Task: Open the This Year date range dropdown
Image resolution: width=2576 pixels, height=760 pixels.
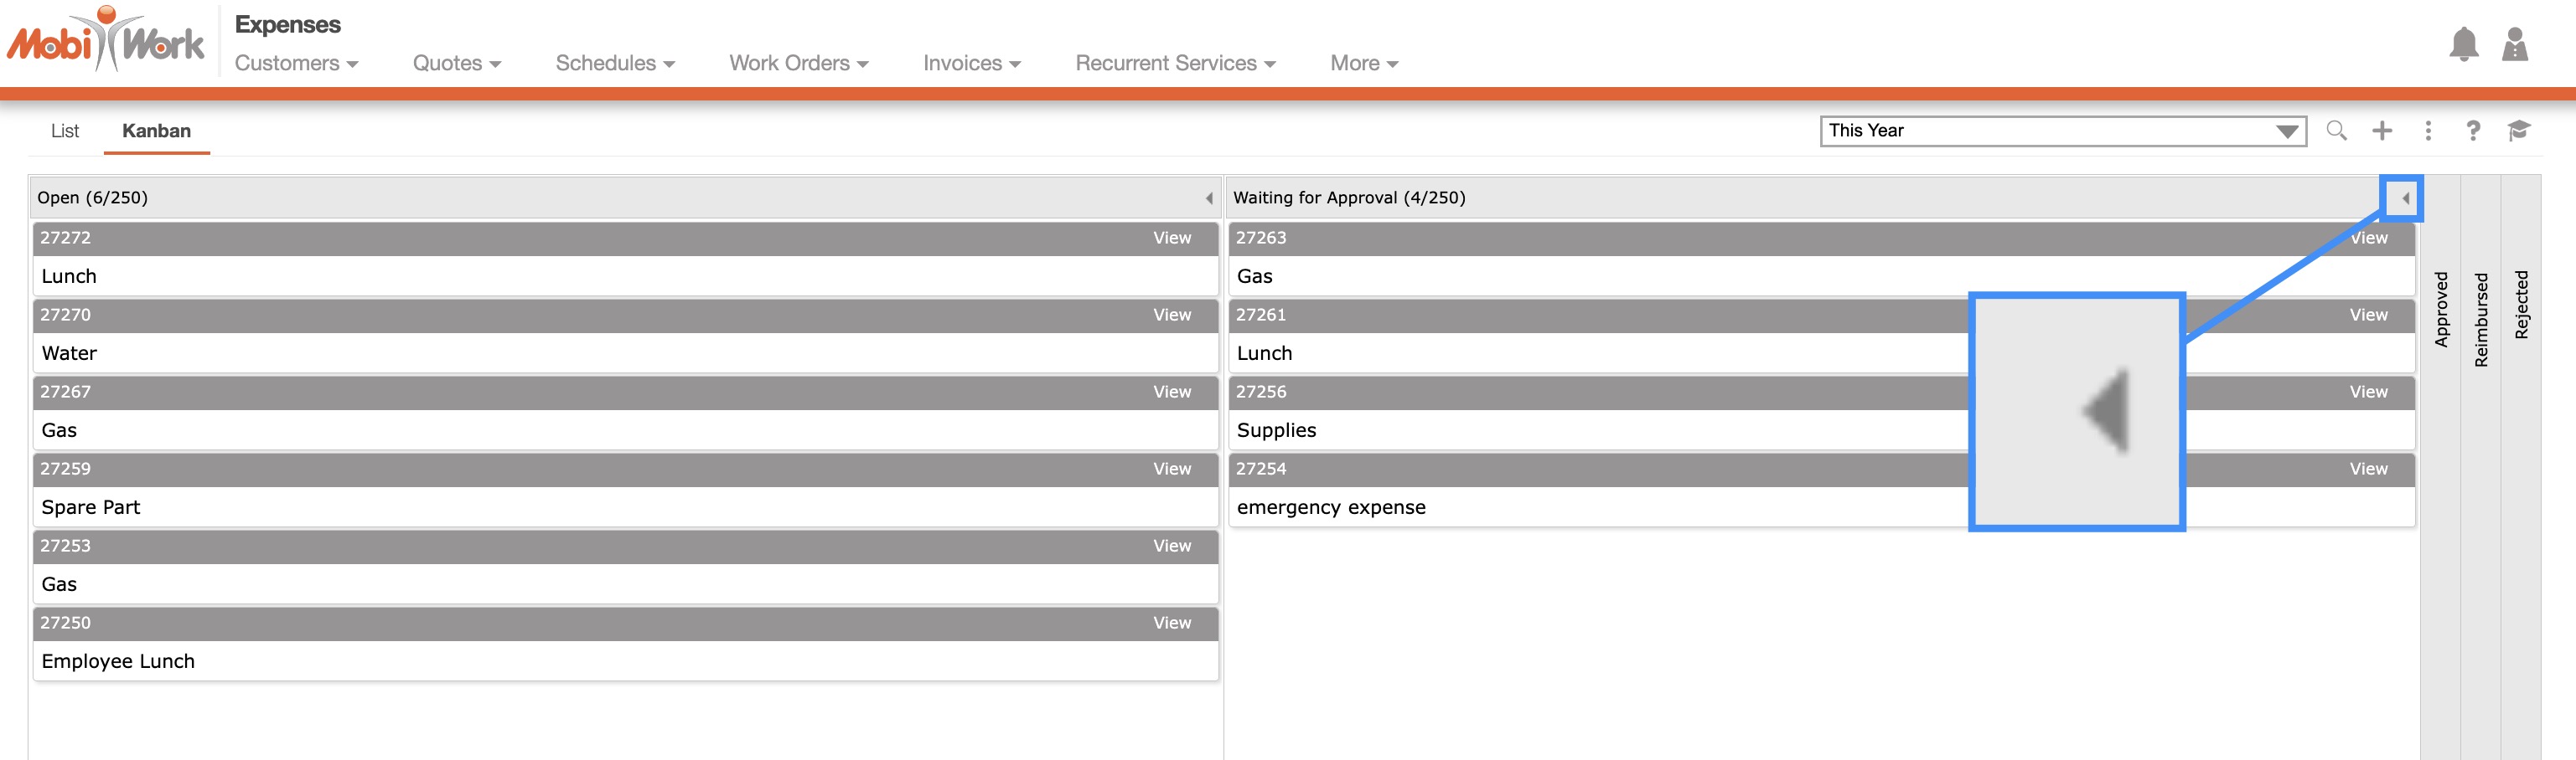Action: coord(2062,131)
